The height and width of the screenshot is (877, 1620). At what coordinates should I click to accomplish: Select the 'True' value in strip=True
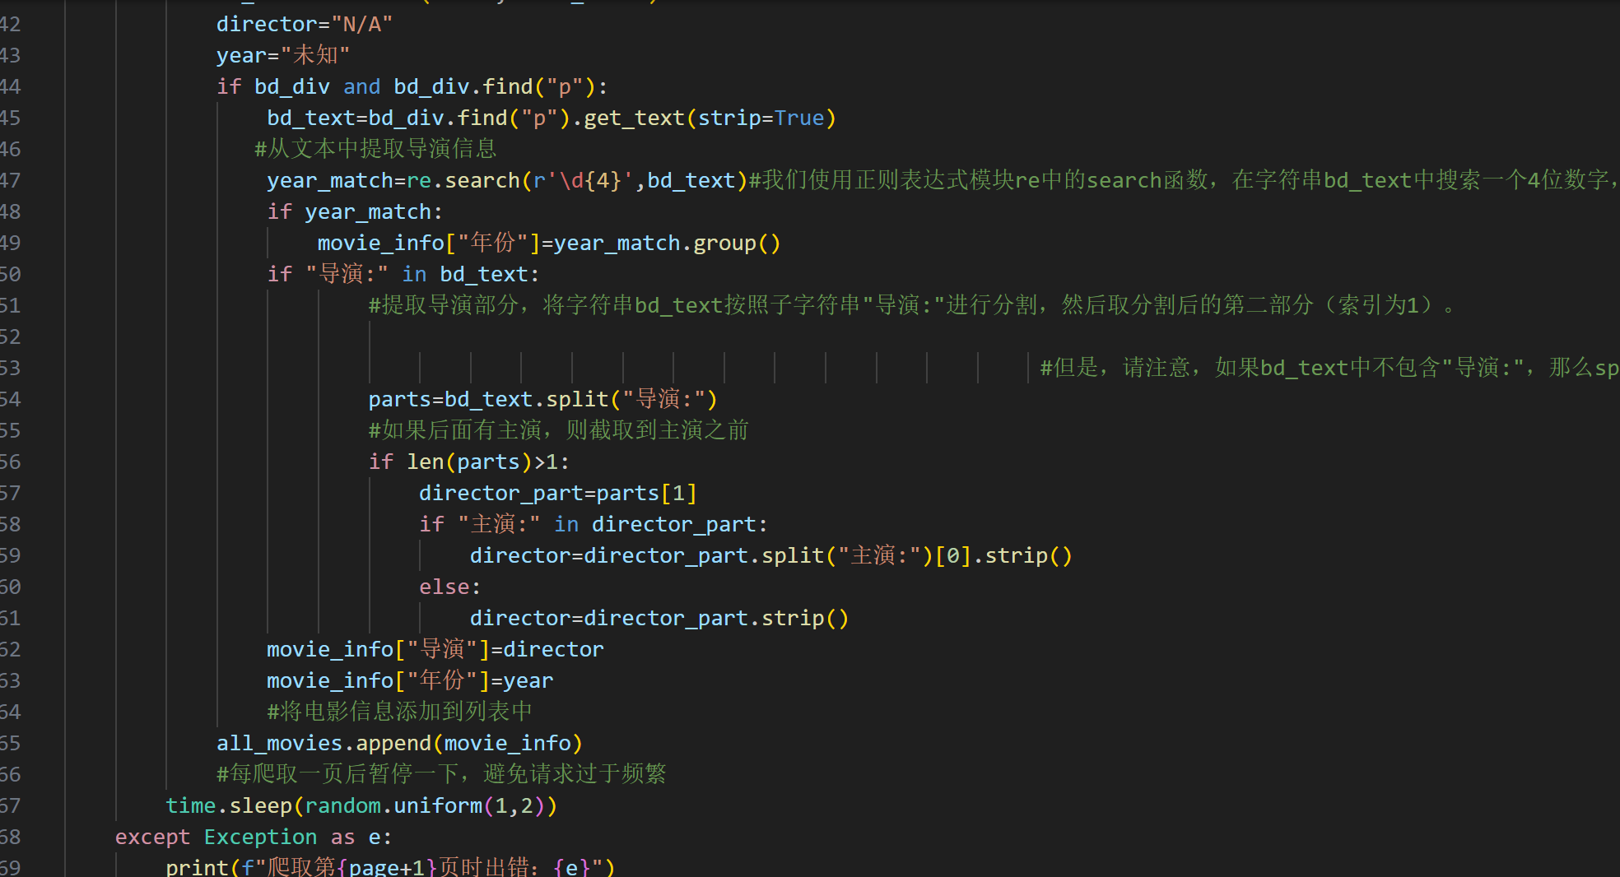(799, 118)
